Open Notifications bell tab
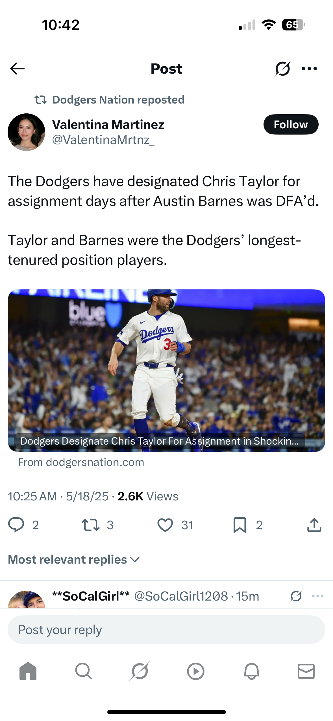 251,671
